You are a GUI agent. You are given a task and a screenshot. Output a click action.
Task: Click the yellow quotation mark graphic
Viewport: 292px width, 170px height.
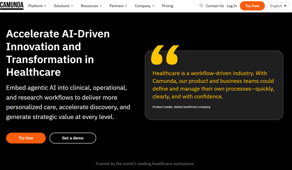coord(165,55)
